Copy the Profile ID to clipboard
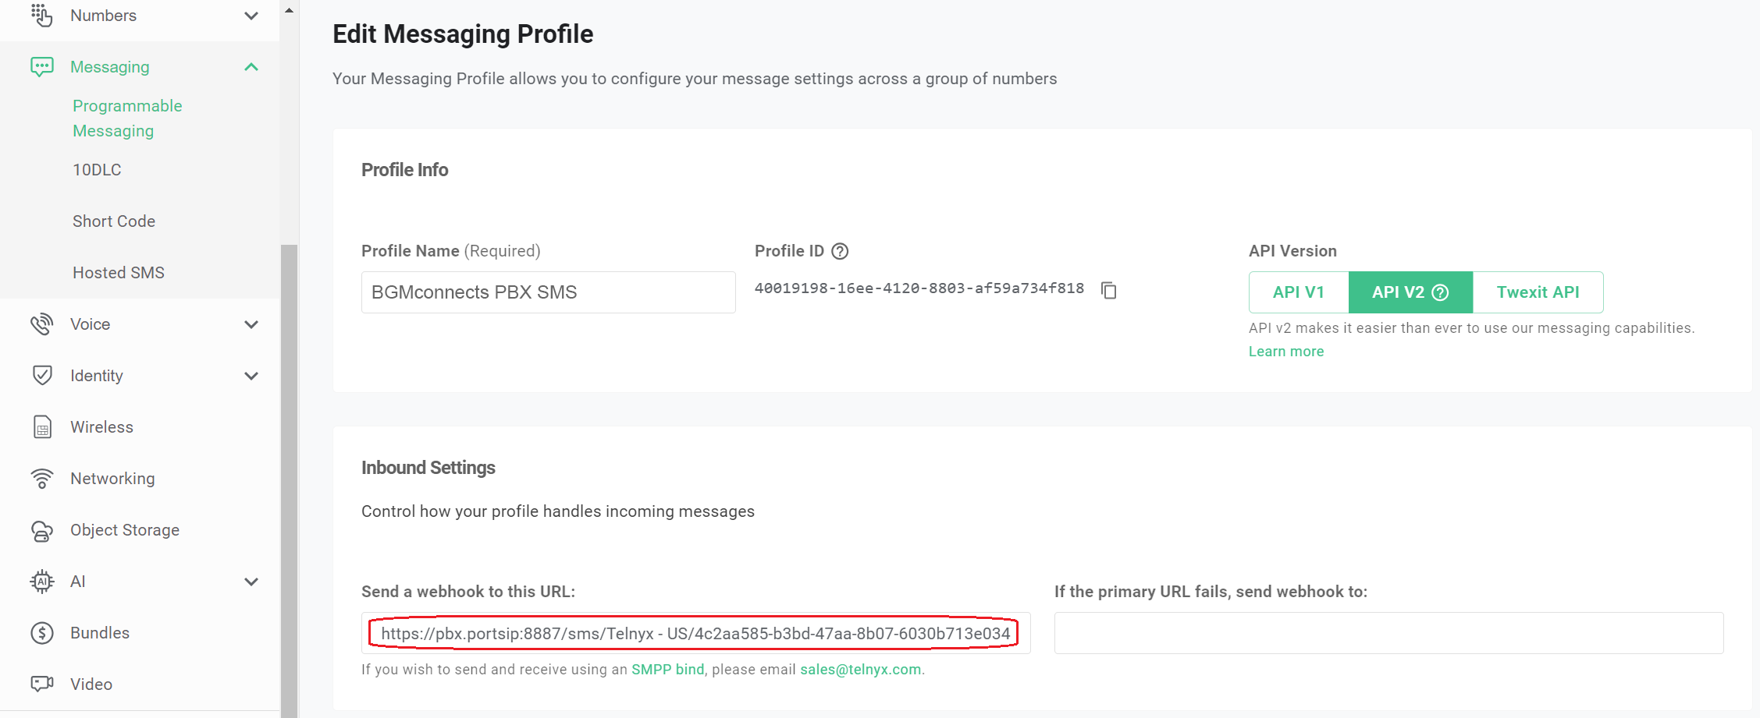Viewport: 1760px width, 718px height. 1108,290
